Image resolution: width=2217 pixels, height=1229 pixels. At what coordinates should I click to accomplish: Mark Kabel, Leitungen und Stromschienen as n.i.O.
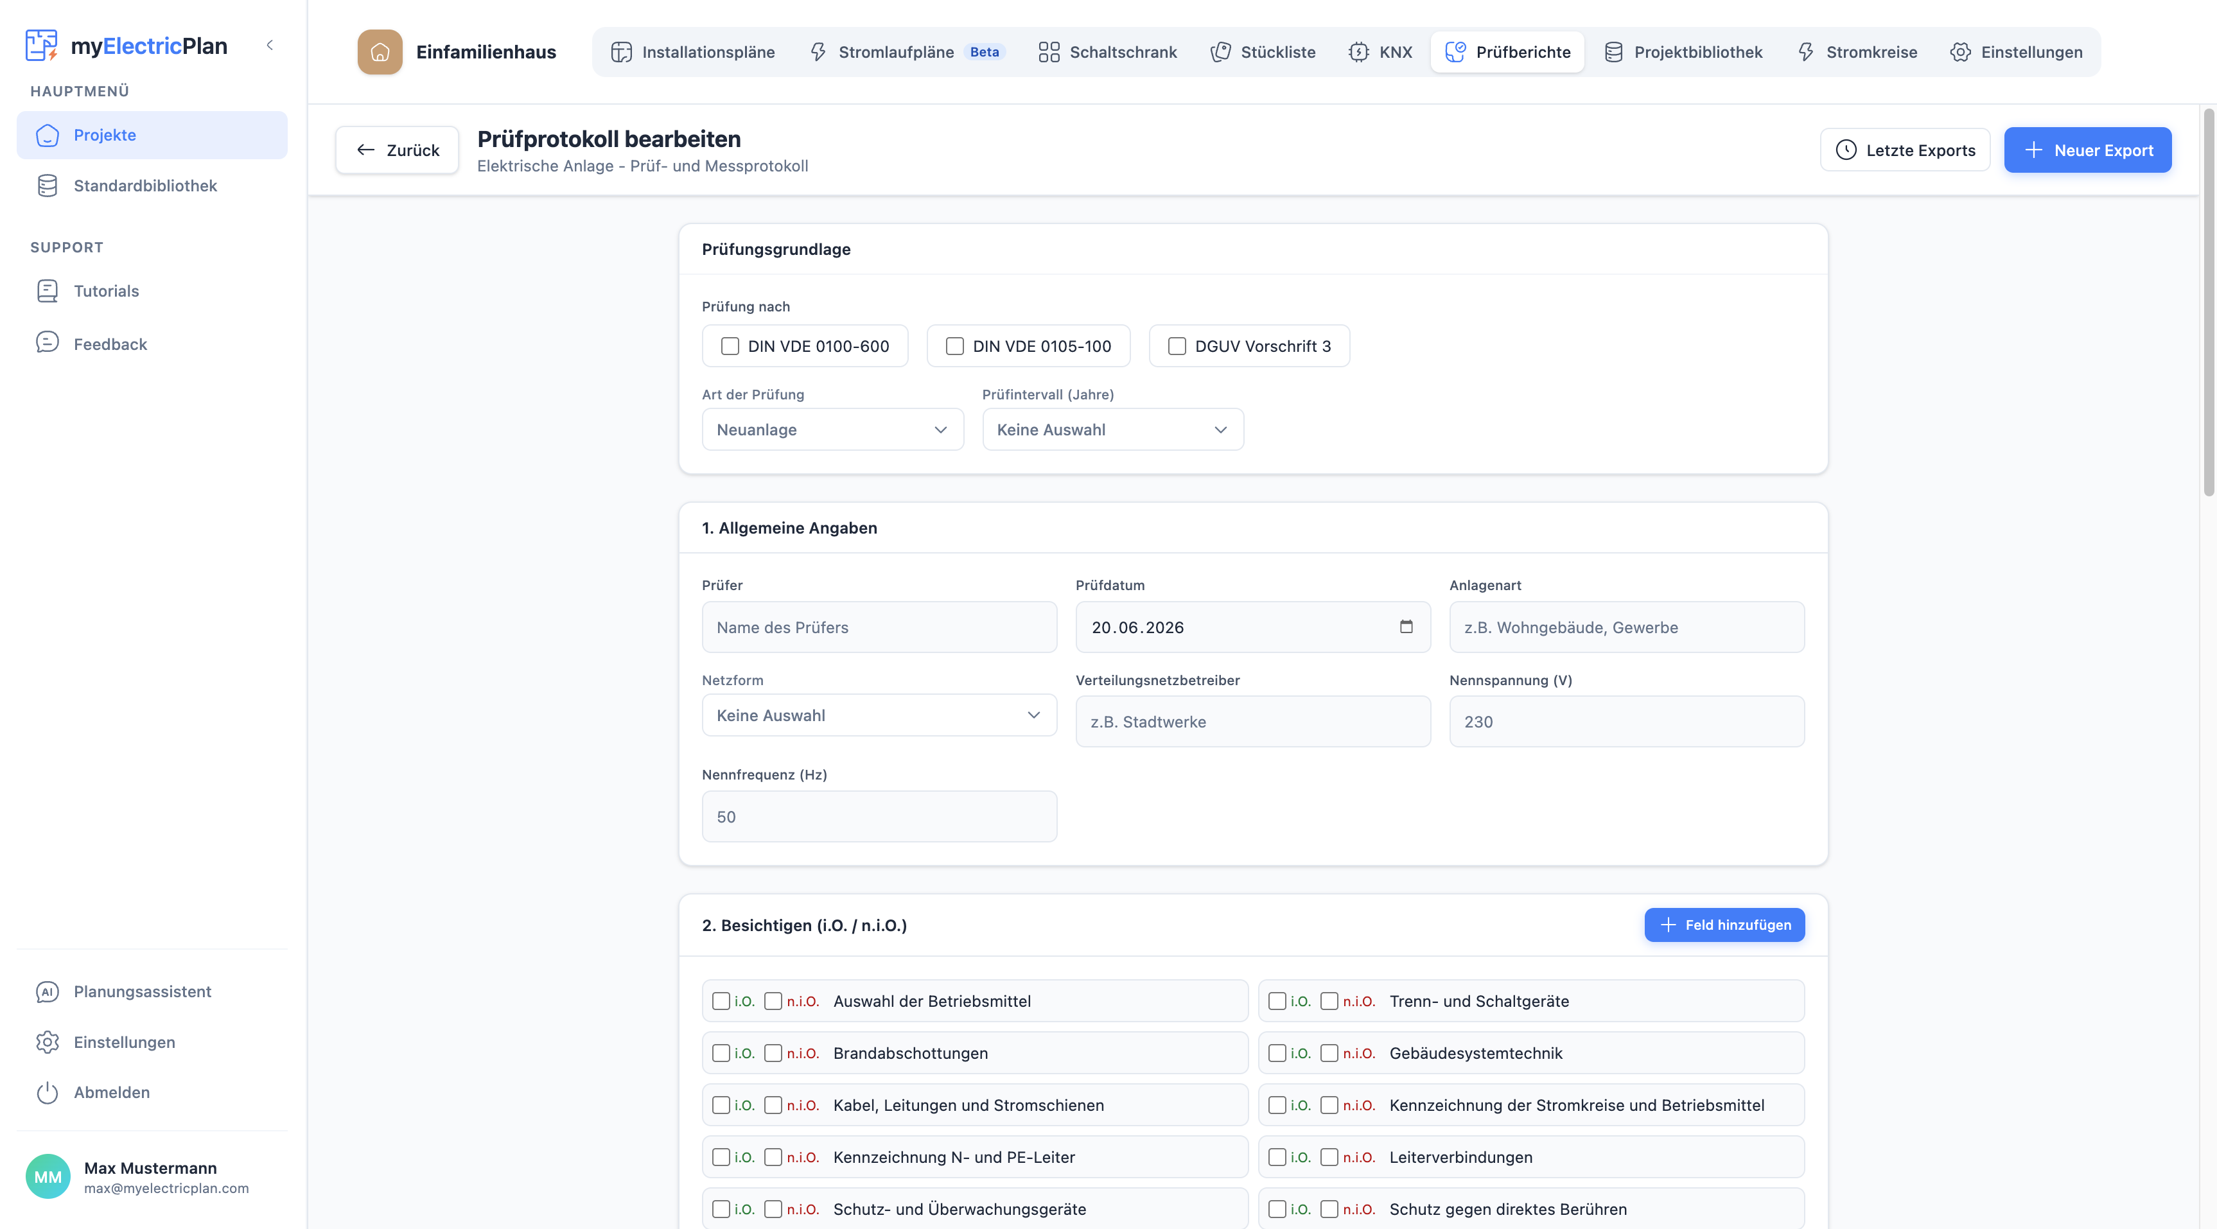[773, 1105]
